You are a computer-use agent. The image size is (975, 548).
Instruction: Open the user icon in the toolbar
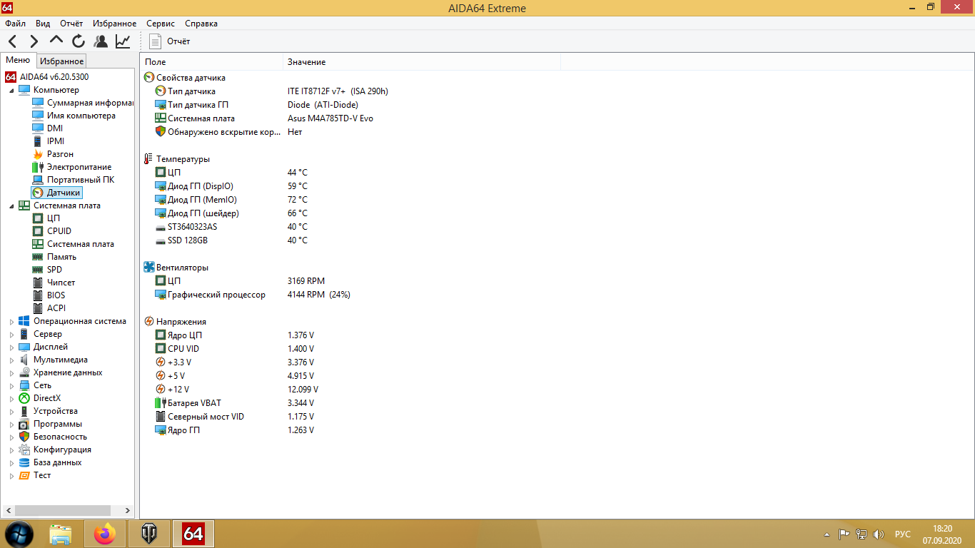[101, 41]
